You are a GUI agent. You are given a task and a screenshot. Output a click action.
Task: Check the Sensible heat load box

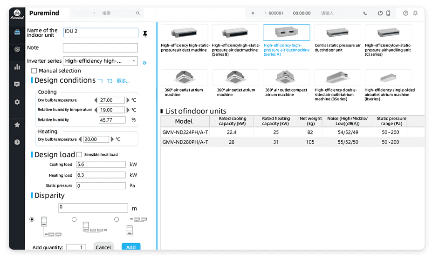(79, 154)
